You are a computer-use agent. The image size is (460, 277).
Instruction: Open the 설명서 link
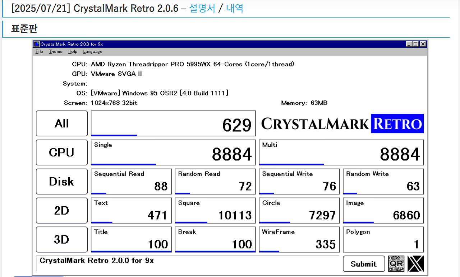click(x=202, y=8)
